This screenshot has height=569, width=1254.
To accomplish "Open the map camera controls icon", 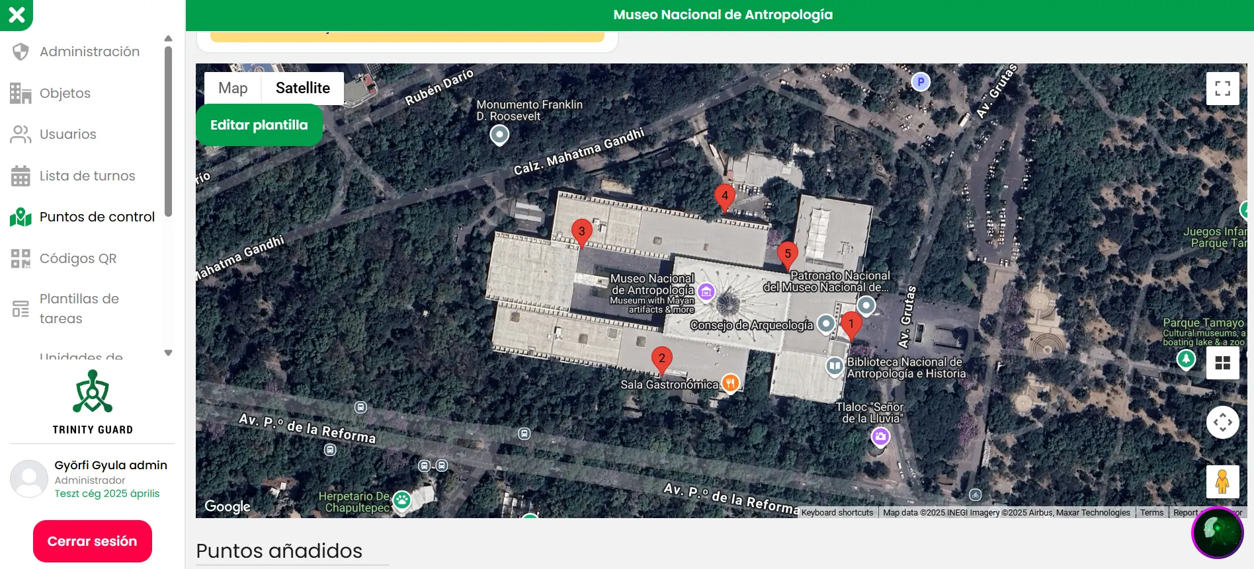I will coord(1222,422).
